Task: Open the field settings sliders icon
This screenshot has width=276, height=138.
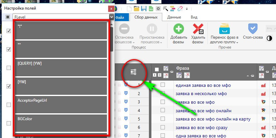Action: point(134,72)
